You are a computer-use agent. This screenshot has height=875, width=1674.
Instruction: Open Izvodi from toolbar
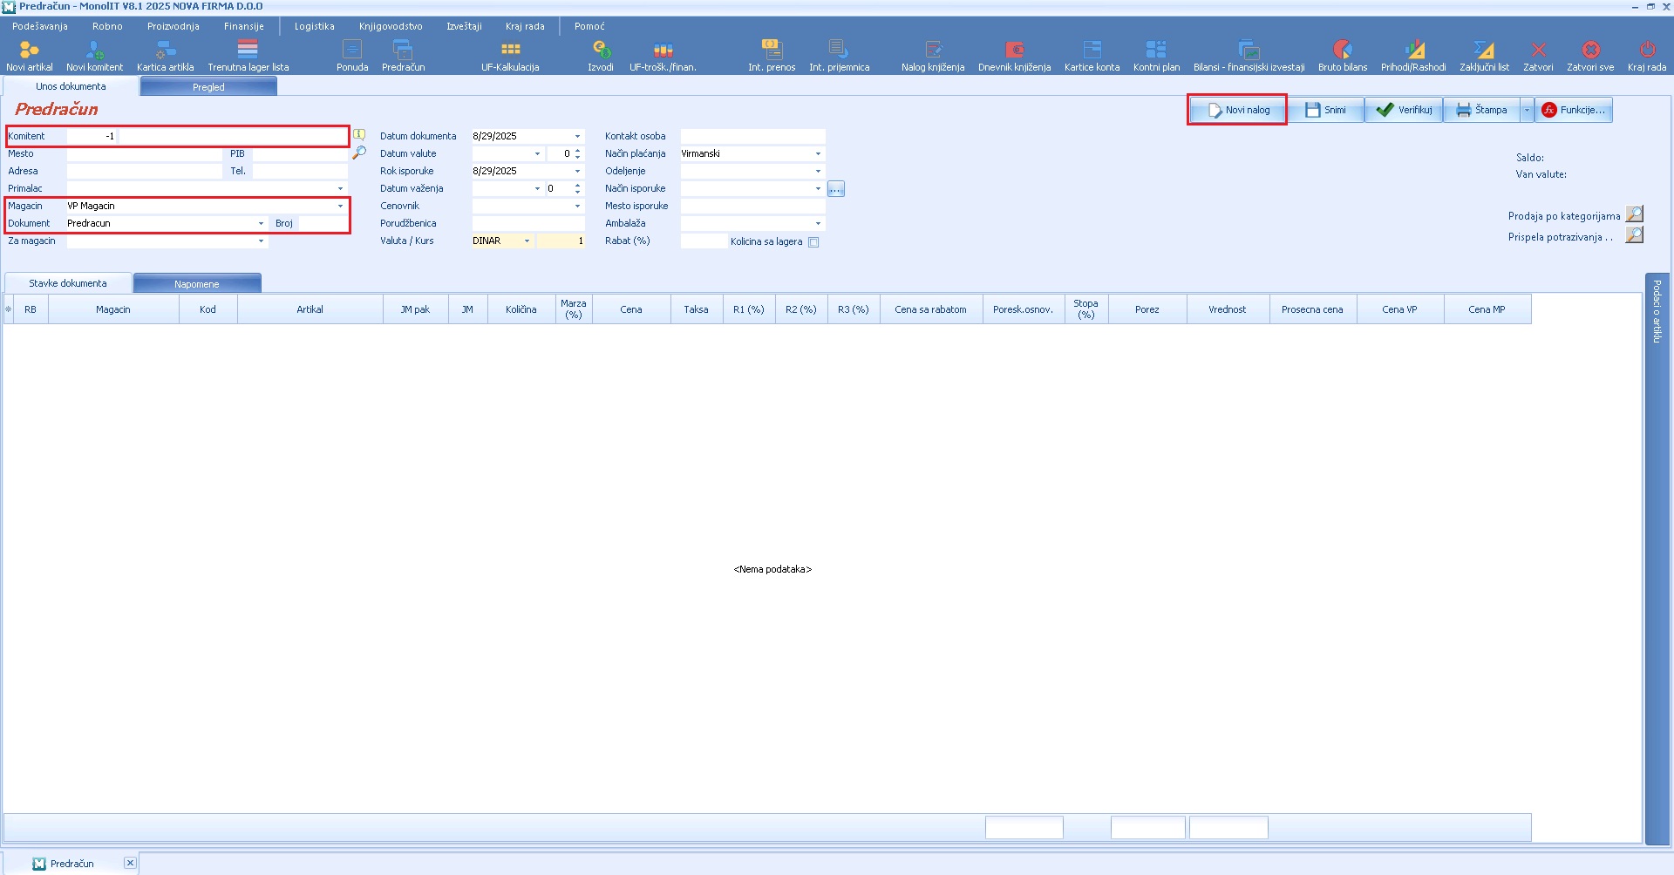(601, 55)
